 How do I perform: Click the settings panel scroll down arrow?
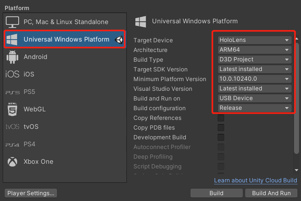click(x=297, y=170)
